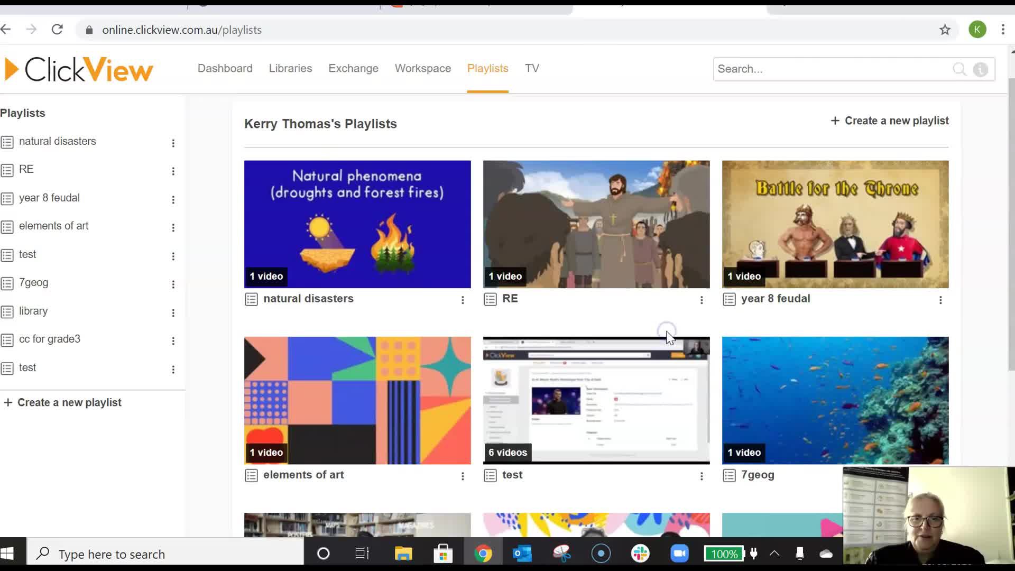Open the Chrome three-dot menu
Screen dimensions: 1015x571
point(1003,30)
